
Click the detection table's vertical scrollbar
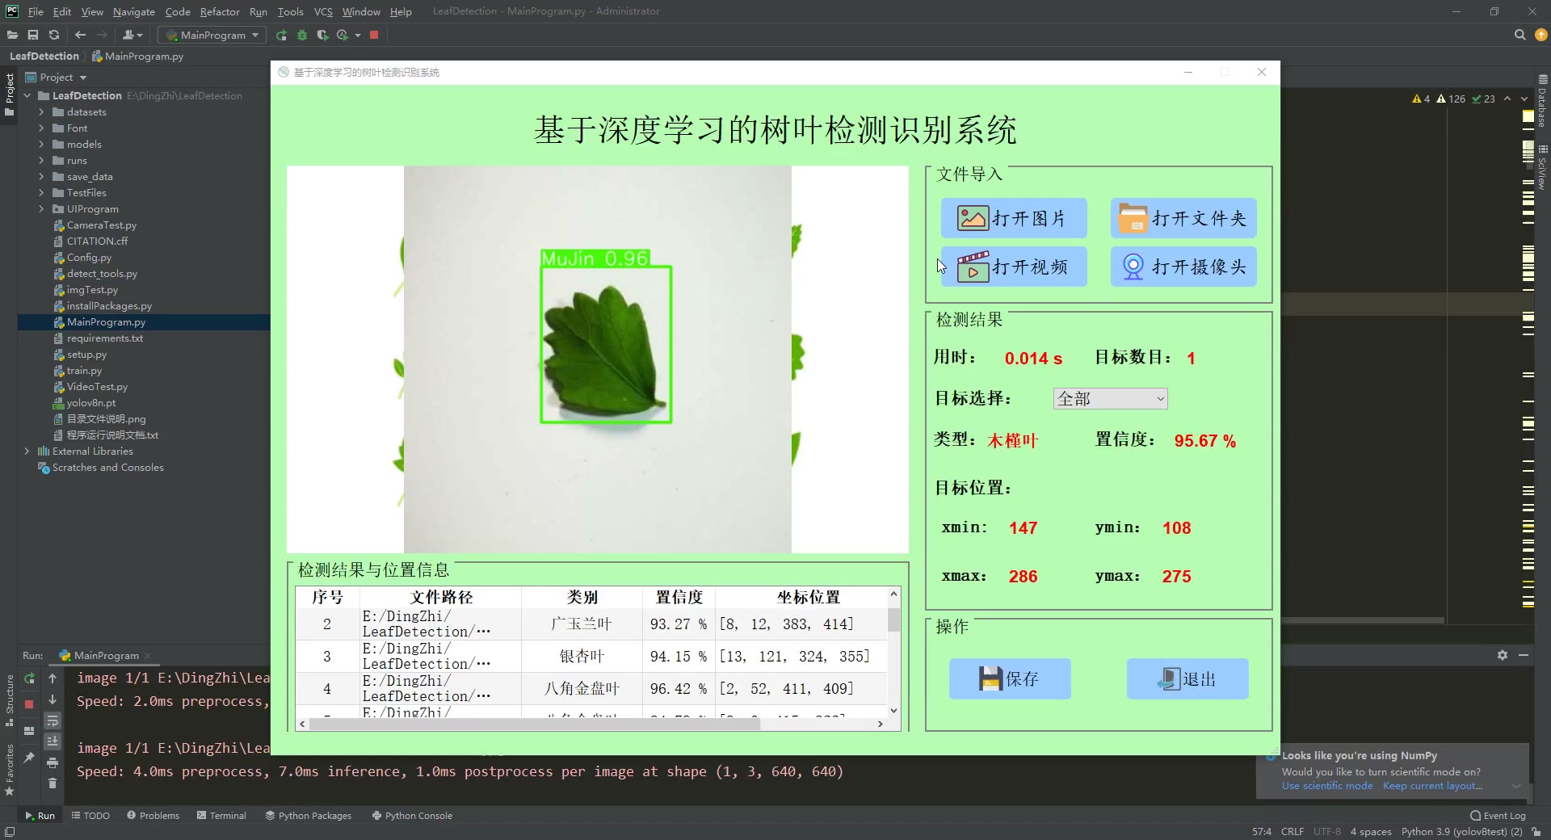tap(893, 620)
